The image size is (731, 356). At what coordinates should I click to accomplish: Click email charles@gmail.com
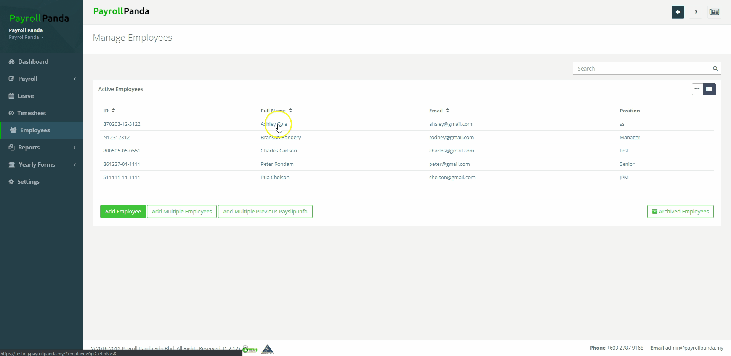(x=452, y=151)
